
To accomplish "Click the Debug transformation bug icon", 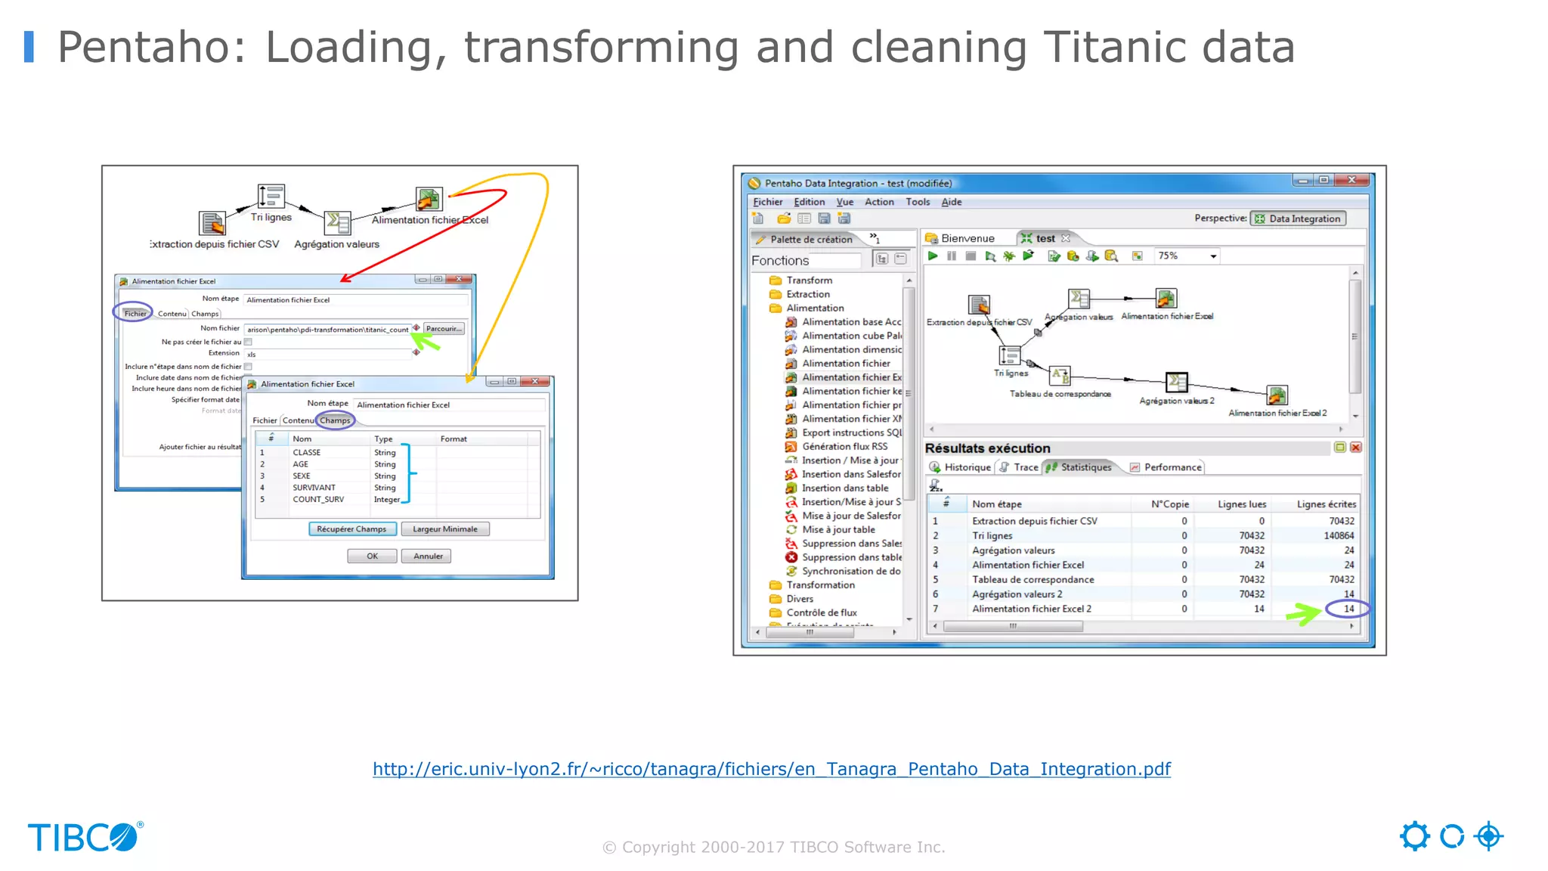I will pyautogui.click(x=1009, y=256).
